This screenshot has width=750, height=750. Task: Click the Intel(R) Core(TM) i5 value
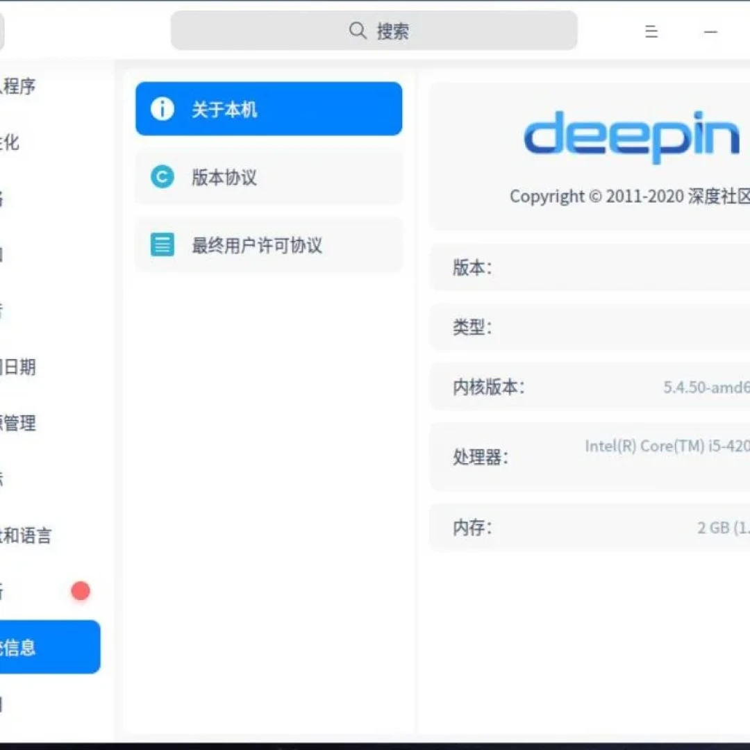[x=667, y=447]
